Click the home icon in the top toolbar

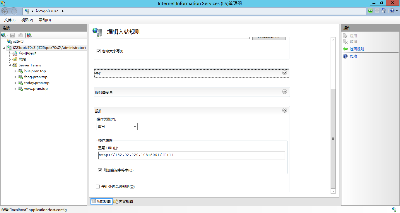point(384,11)
